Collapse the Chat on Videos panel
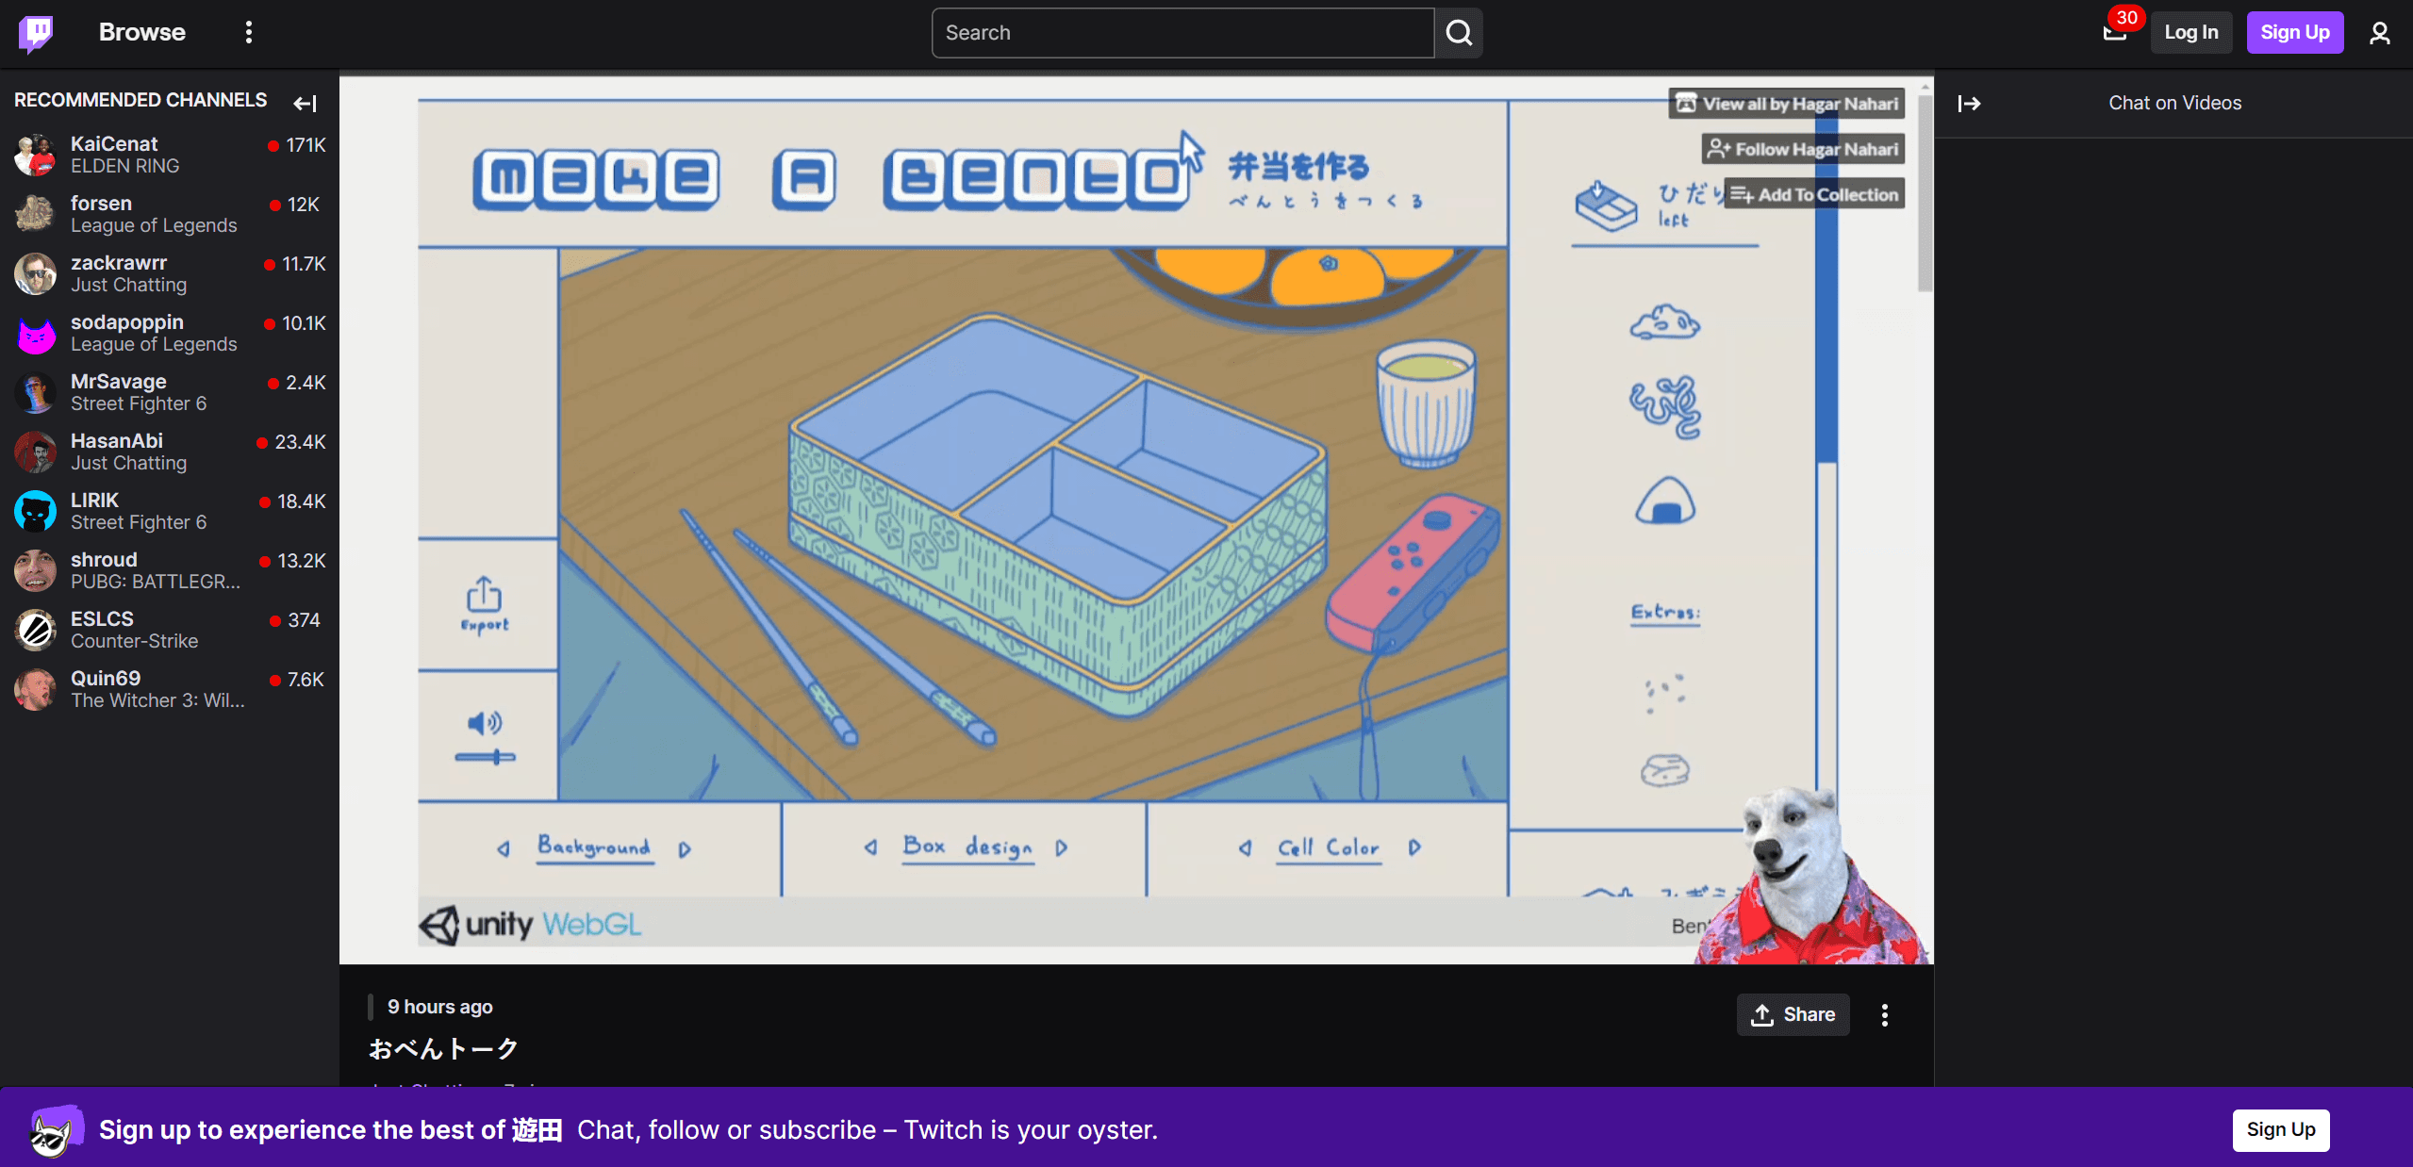 click(1969, 103)
